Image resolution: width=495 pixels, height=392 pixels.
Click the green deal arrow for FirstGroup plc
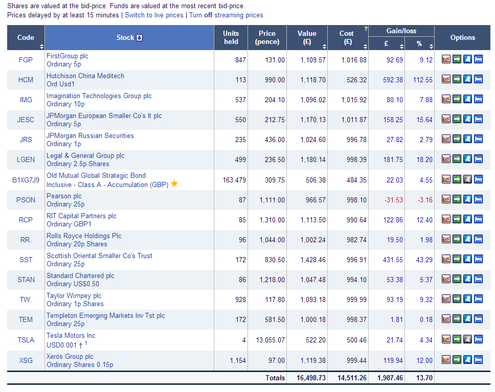point(457,59)
